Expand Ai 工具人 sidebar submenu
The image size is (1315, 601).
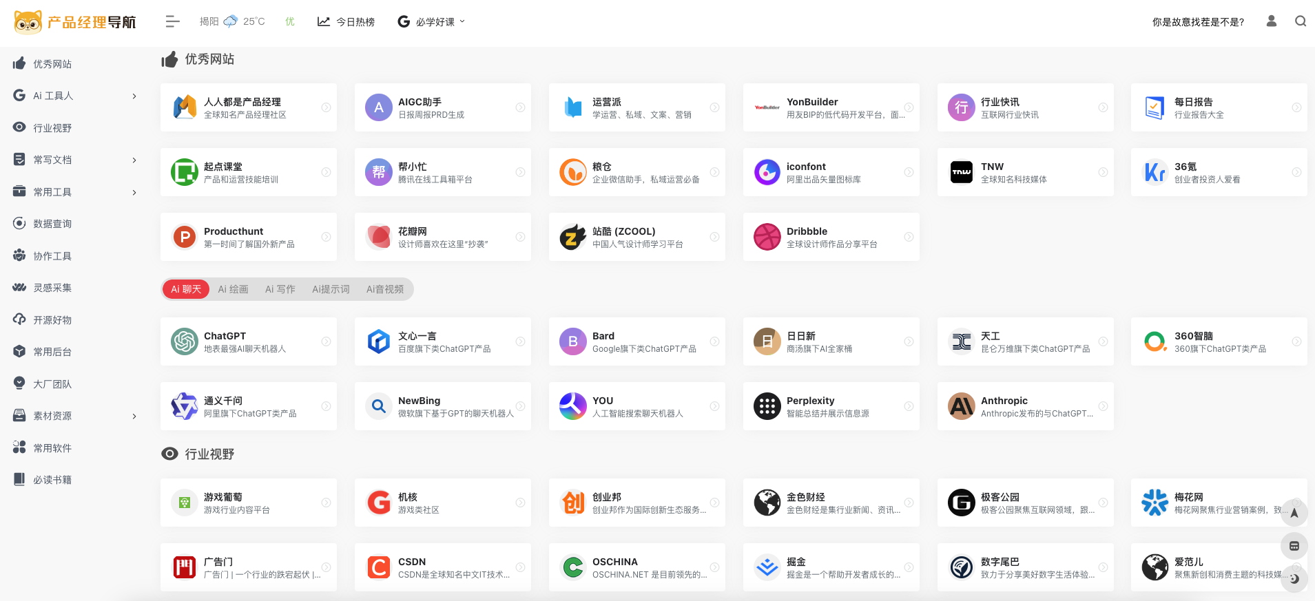point(134,96)
